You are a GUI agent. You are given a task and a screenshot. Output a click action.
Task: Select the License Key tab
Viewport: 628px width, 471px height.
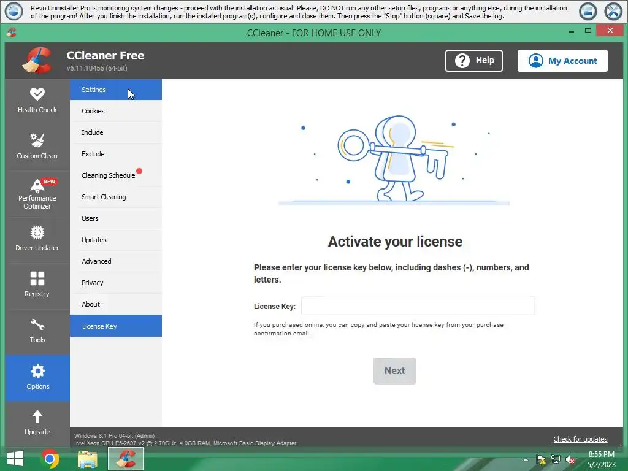[x=116, y=326]
